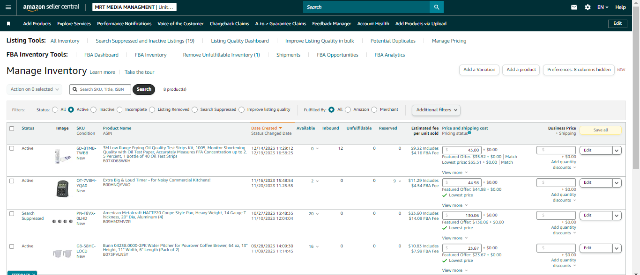Sort by Date Created column
This screenshot has height=275, width=640.
(x=267, y=128)
